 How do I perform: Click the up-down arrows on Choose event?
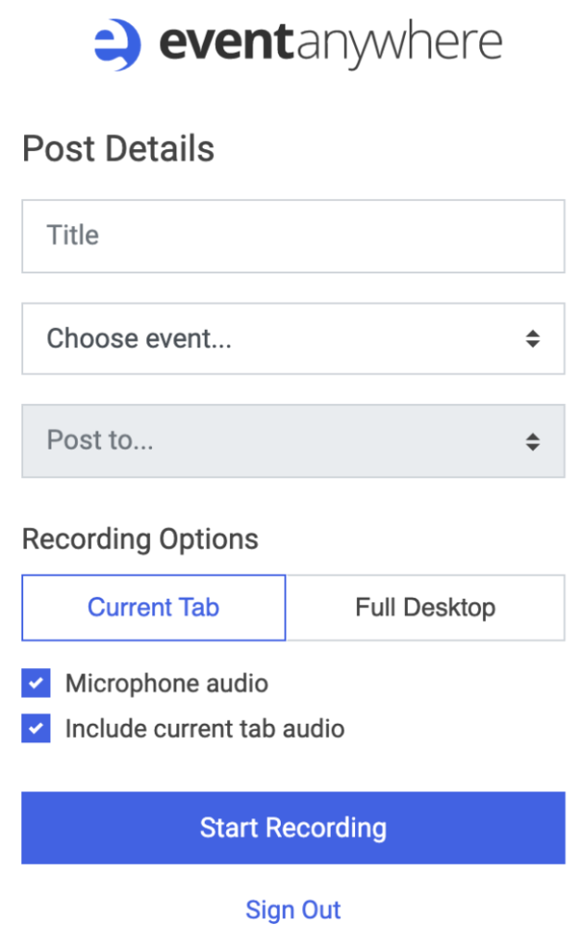pos(532,338)
